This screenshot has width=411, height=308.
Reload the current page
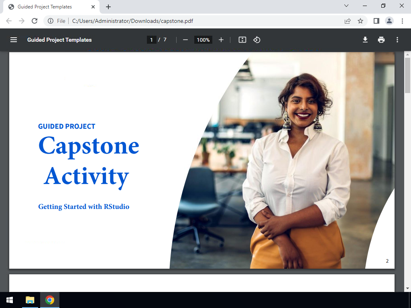tap(35, 21)
